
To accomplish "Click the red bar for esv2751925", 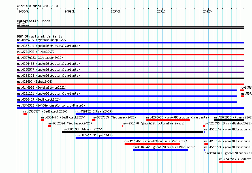I will pyautogui.click(x=130, y=55).
